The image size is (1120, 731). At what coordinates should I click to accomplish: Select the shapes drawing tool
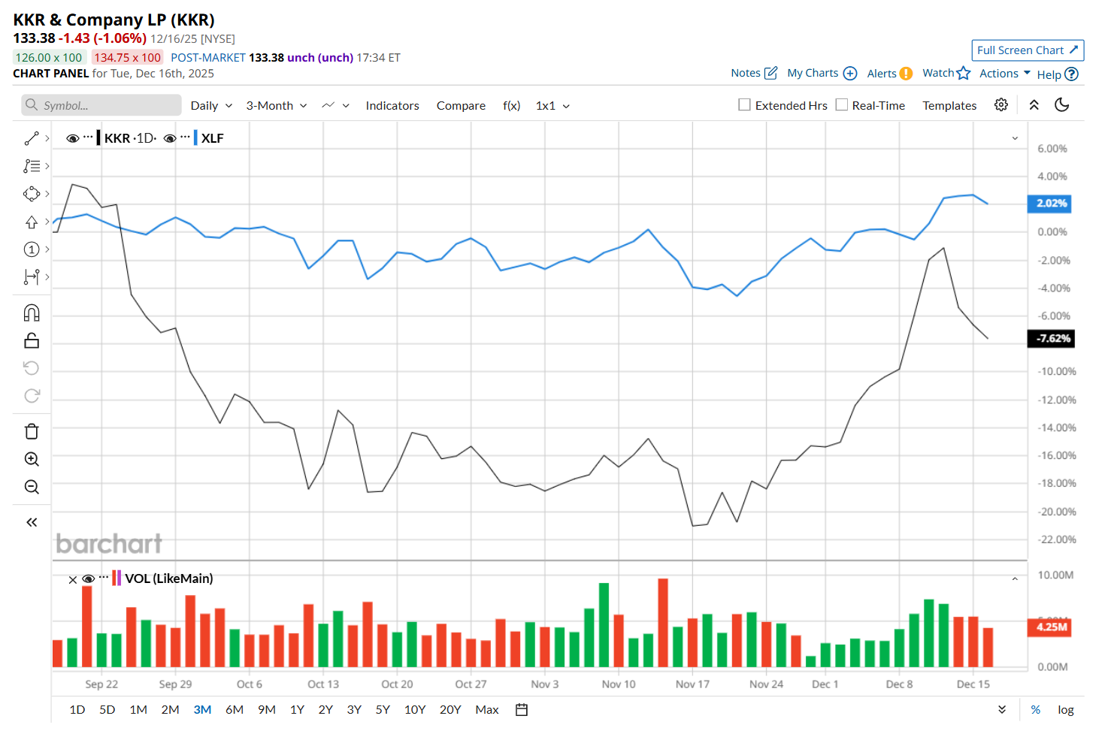[31, 194]
